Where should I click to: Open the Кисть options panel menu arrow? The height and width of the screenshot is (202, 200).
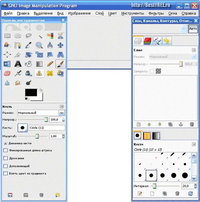click(62, 106)
